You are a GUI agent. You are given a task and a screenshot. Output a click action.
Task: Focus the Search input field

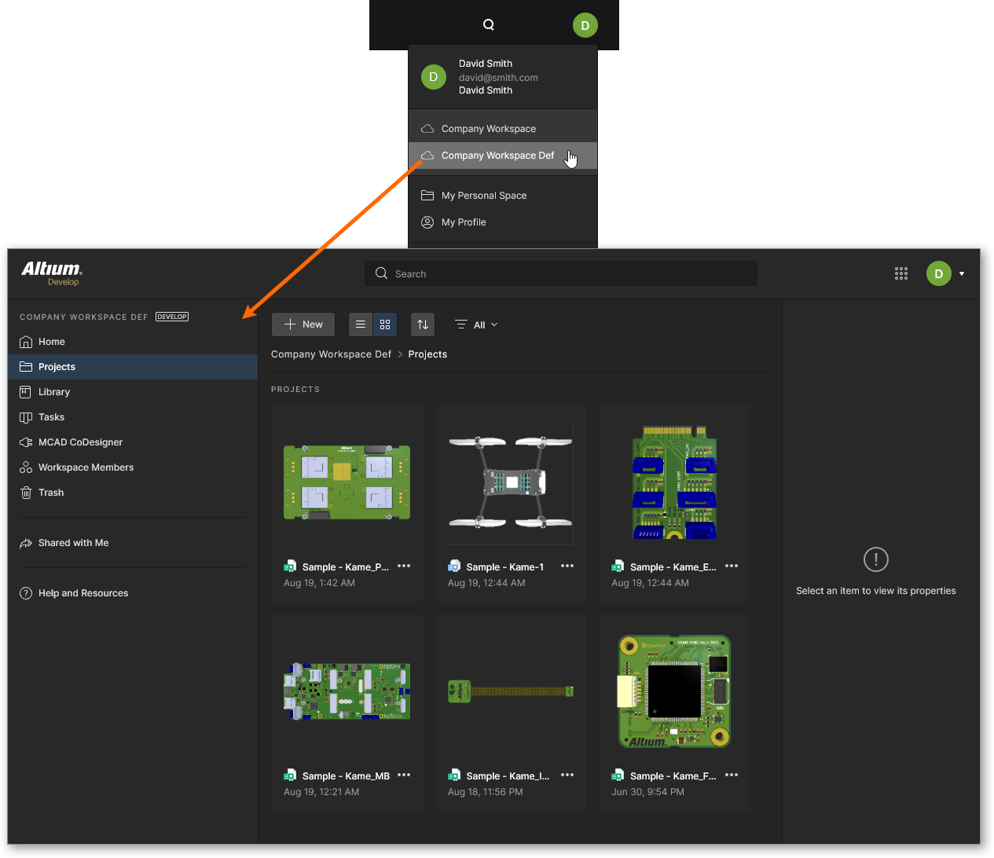pyautogui.click(x=561, y=273)
